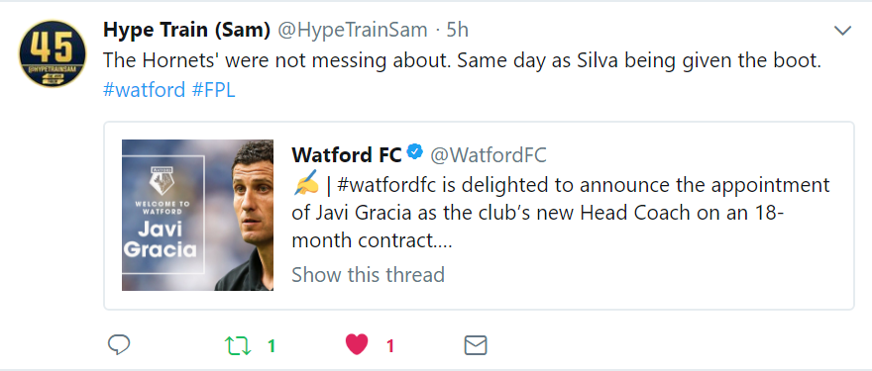This screenshot has height=371, width=872.
Task: Open the Javi Gracia welcome image thumbnail
Action: pyautogui.click(x=197, y=215)
